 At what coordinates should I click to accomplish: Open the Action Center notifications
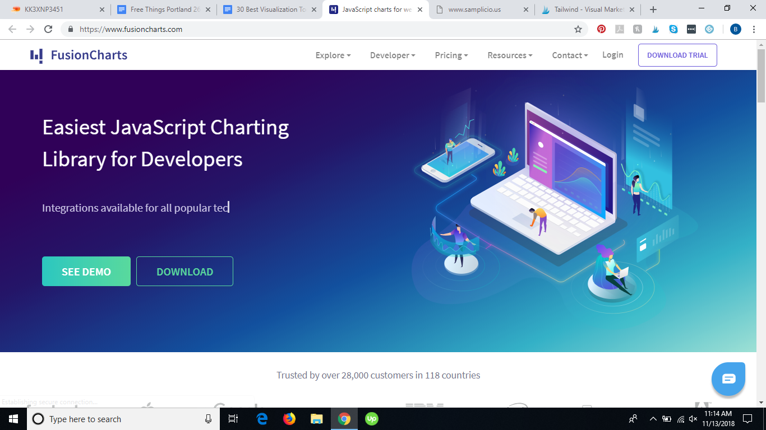point(747,419)
